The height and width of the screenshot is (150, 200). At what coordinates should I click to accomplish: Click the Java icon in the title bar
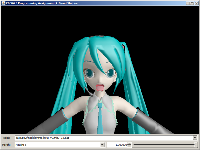3,3
